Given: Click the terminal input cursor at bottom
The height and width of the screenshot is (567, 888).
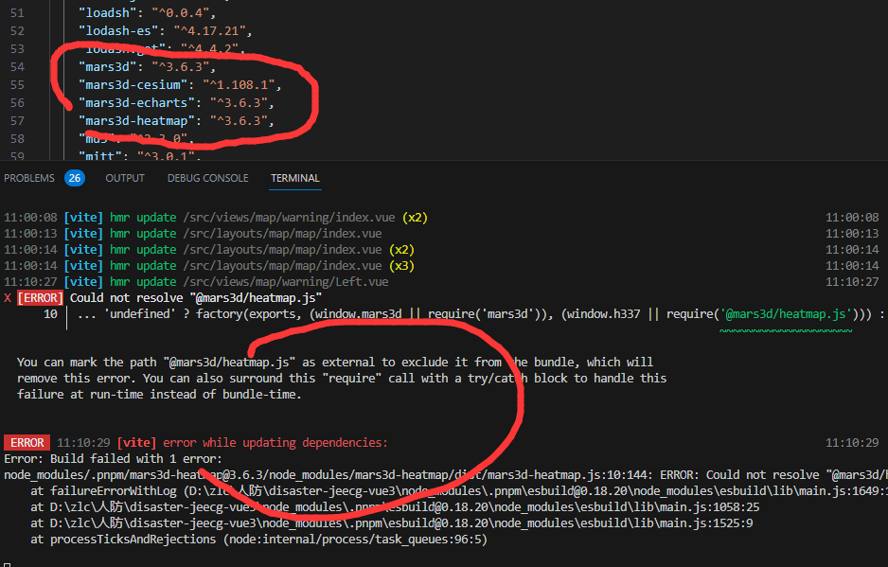Looking at the screenshot, I should 8,562.
